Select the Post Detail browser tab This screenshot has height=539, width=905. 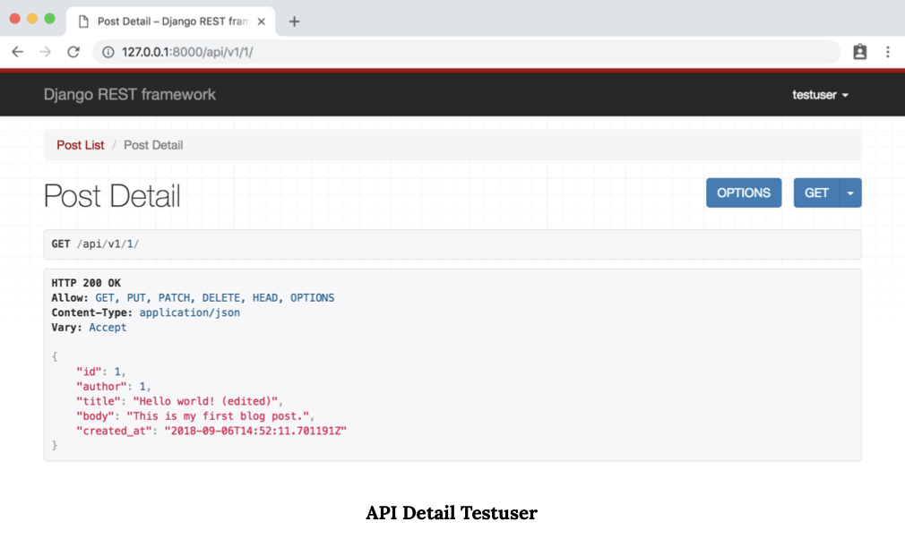click(x=171, y=21)
